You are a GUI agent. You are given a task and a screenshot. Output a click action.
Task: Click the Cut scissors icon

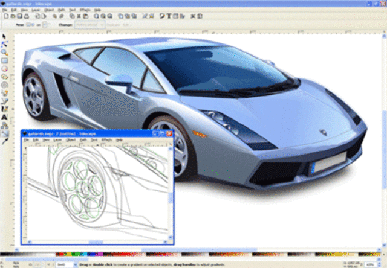[x=79, y=16]
